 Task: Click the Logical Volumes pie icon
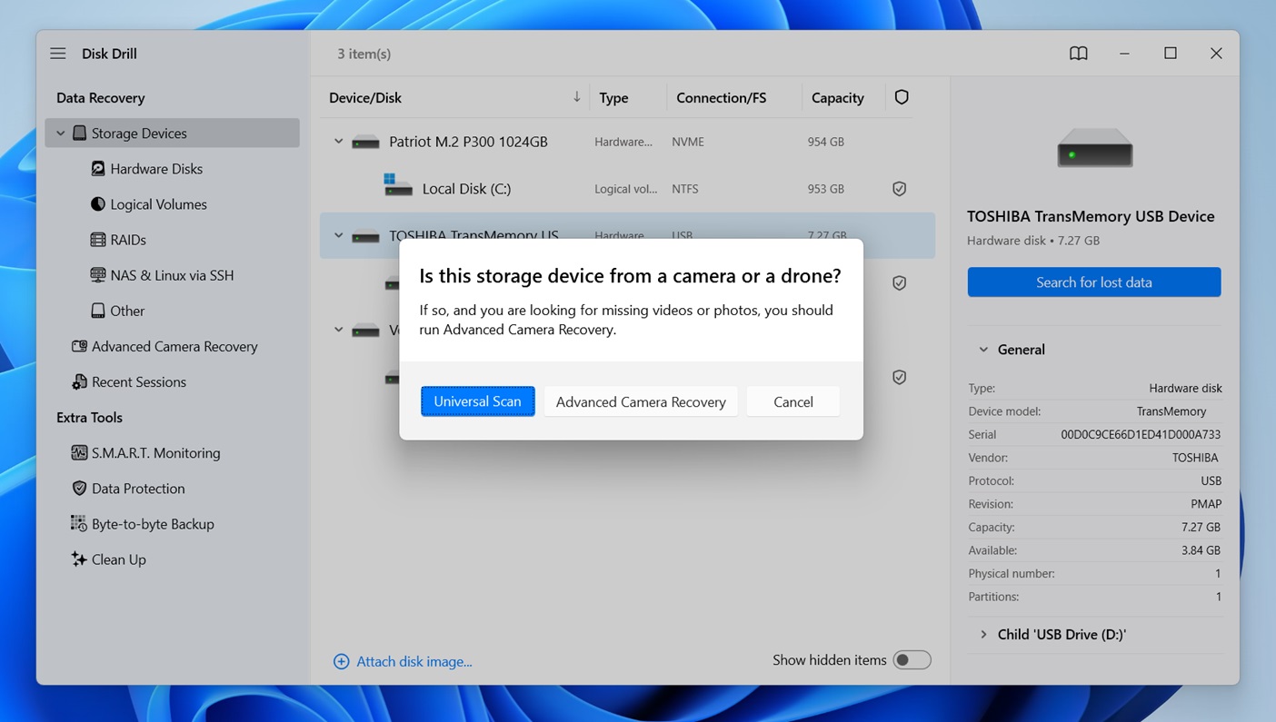coord(98,203)
